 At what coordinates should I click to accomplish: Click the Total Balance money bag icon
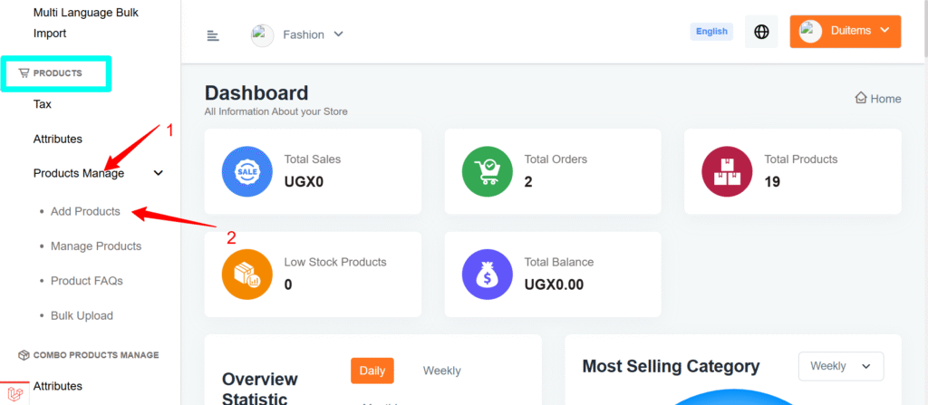pos(488,275)
